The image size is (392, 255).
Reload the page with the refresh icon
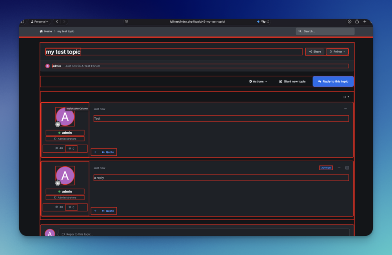tap(268, 21)
